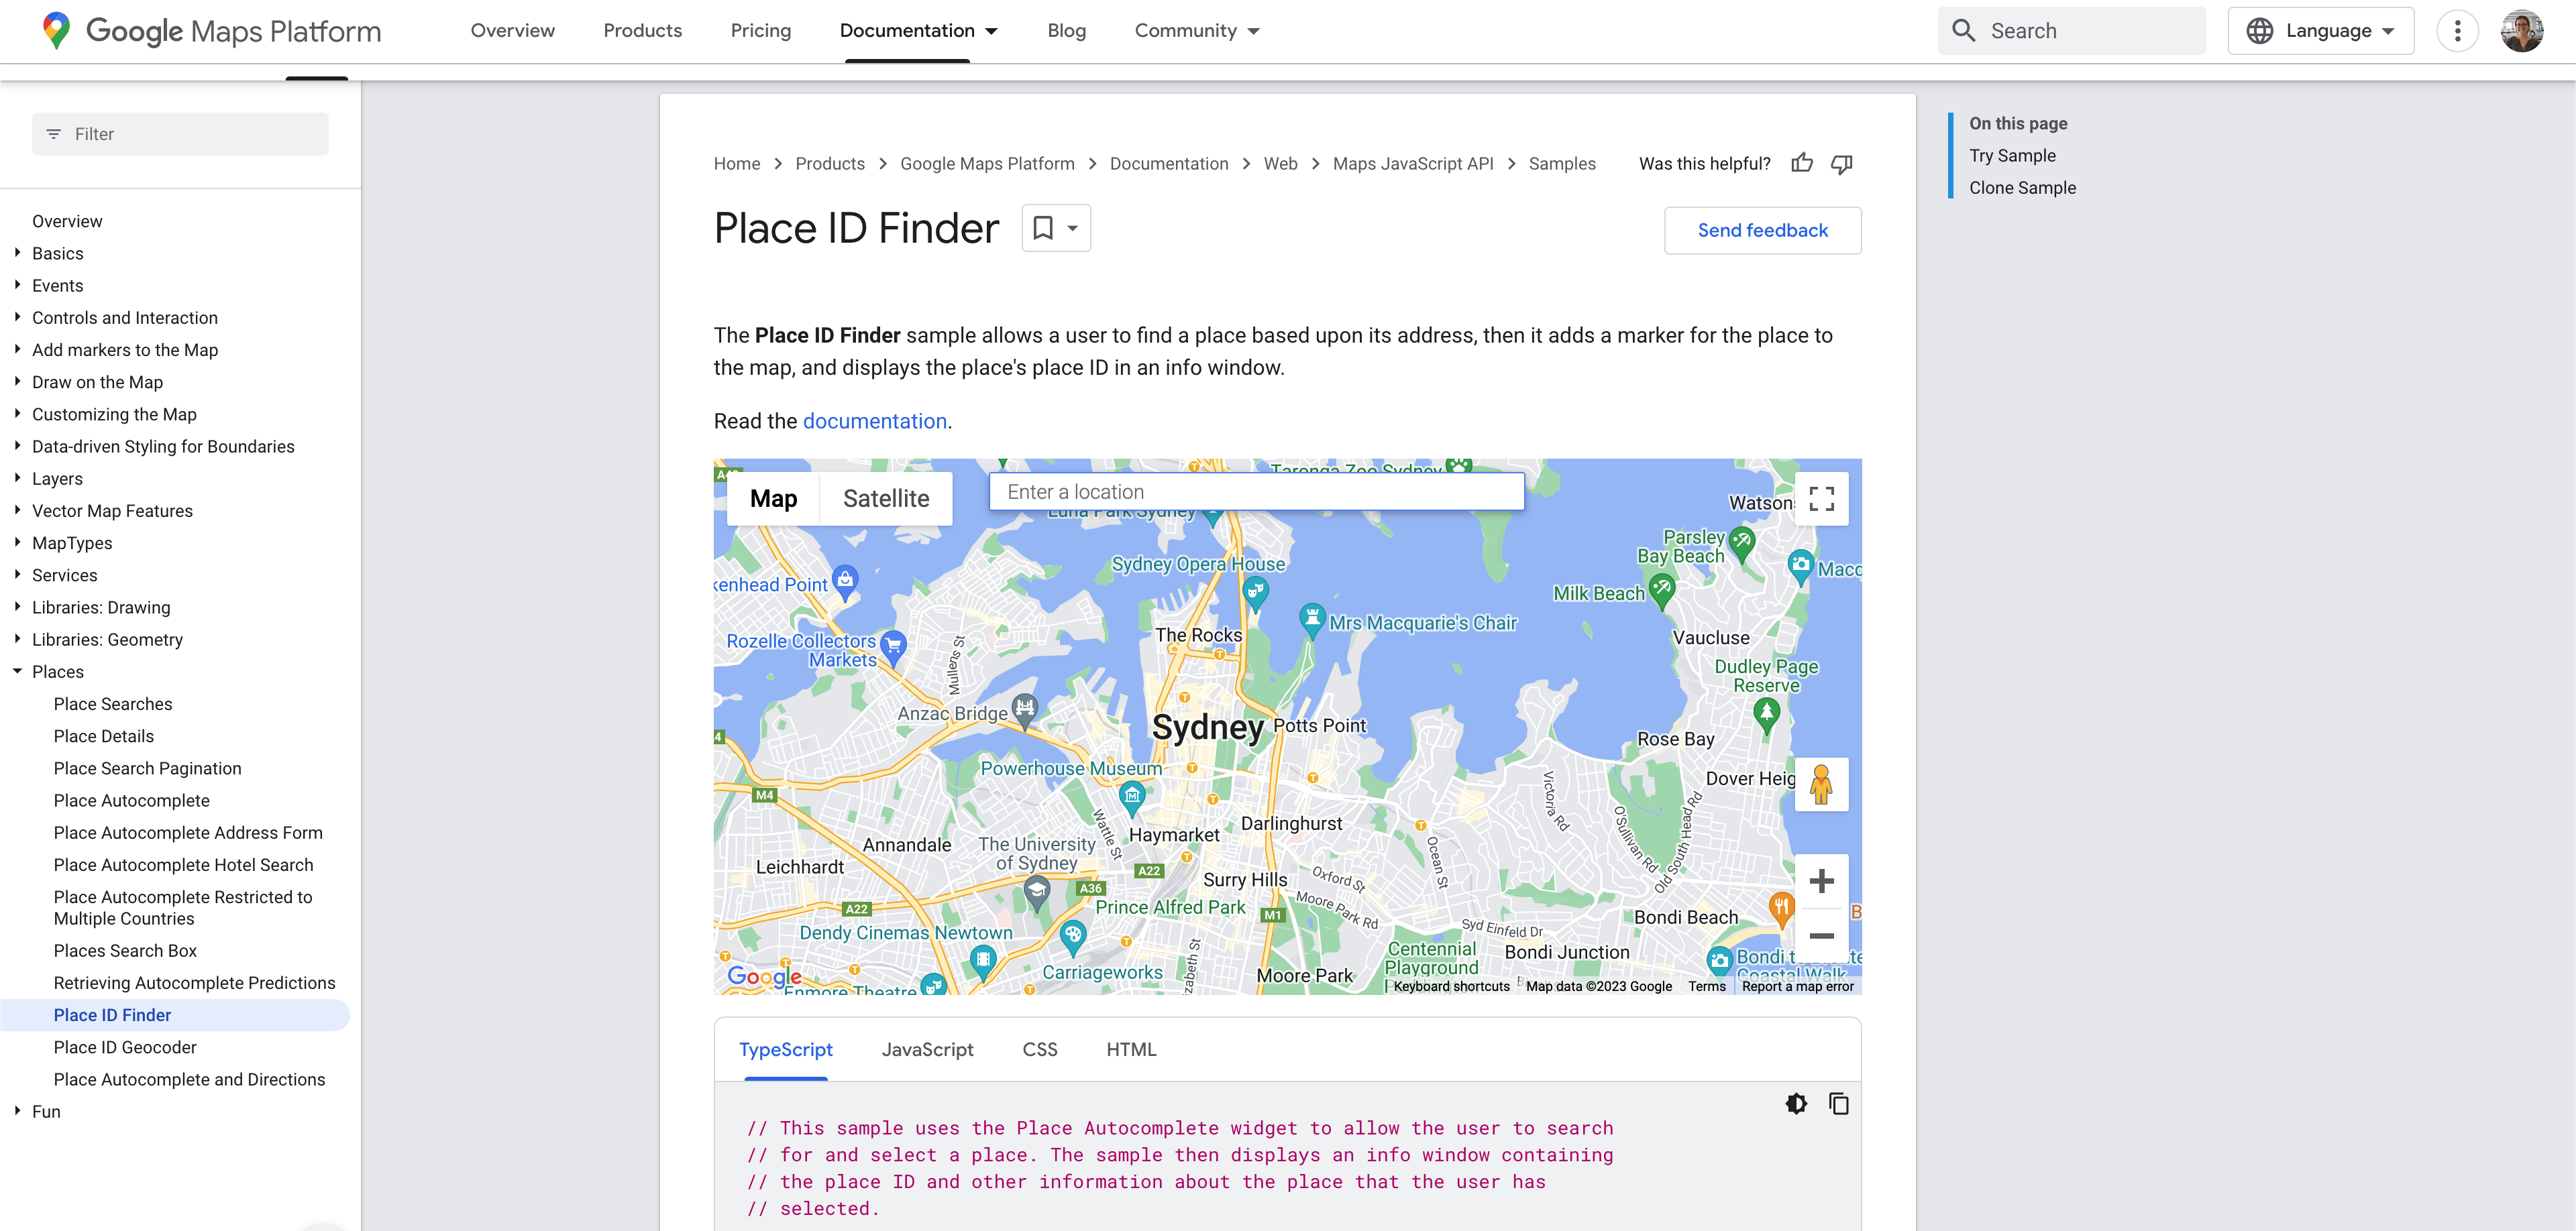Screen dimensions: 2576x1231
Task: Click the Google Maps Platform logo
Action: tap(212, 31)
